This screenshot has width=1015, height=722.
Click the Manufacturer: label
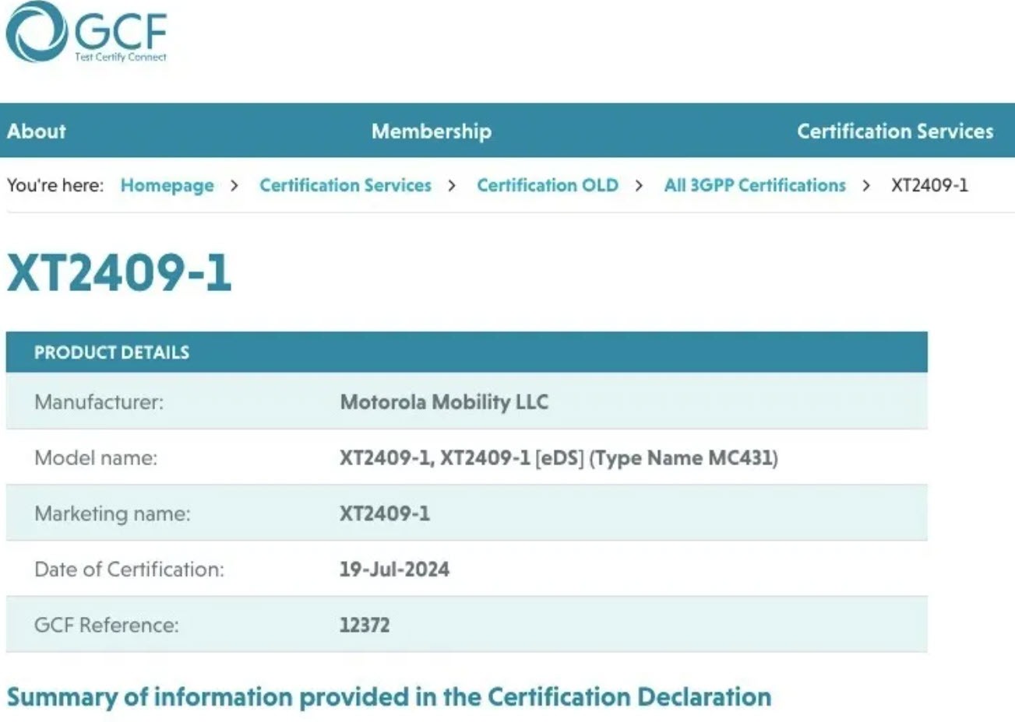99,401
